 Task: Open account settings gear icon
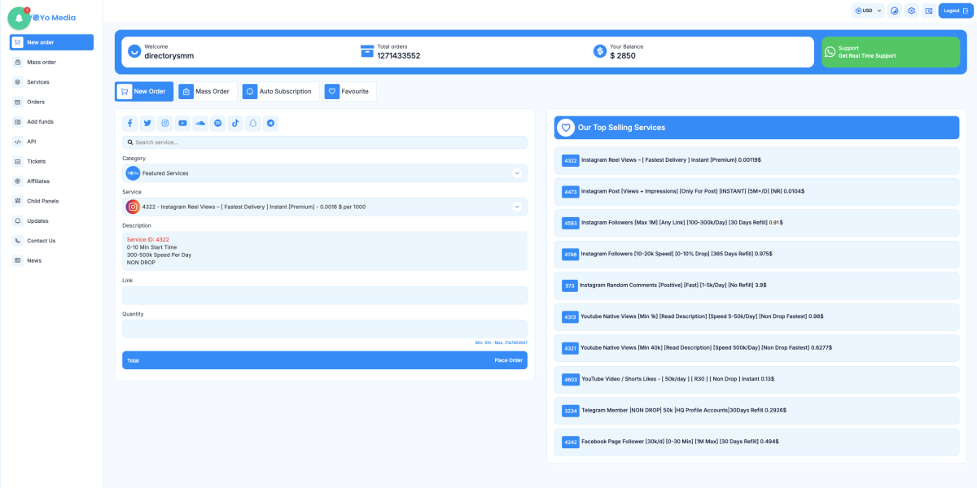point(912,11)
